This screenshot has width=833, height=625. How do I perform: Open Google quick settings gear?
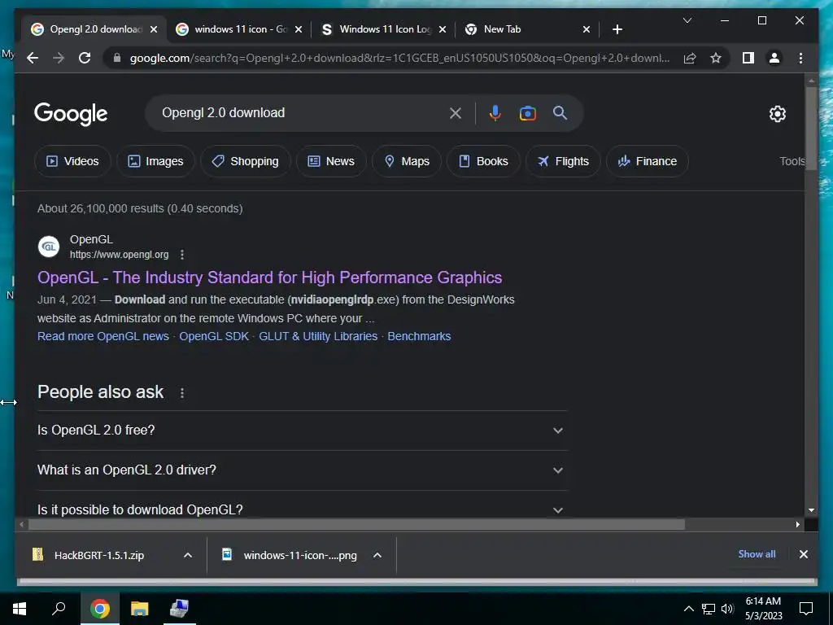pyautogui.click(x=777, y=114)
